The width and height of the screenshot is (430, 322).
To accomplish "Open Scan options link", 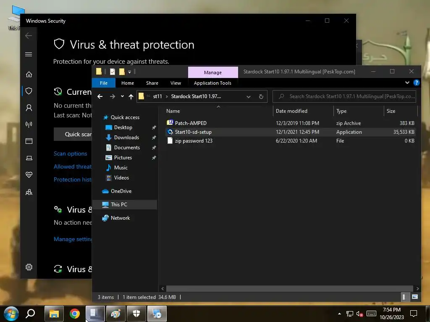I will coord(70,153).
